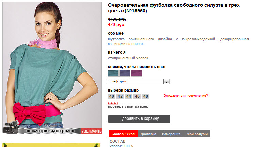Viewport: 255px width, 147px height.
Task: Click посмотри видео ролик banner
Action: point(50,131)
